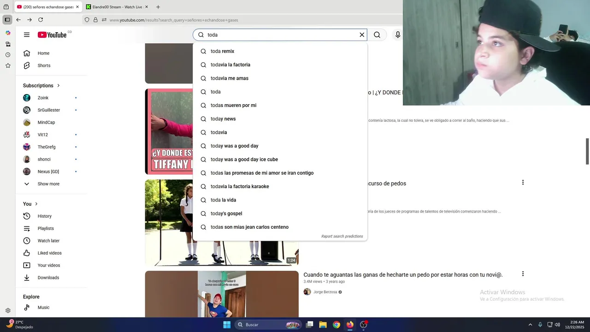Select suggestion 'todavia me amas'

pos(280,78)
